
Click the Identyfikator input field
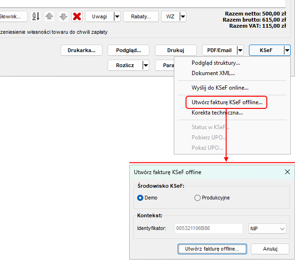coord(209,229)
